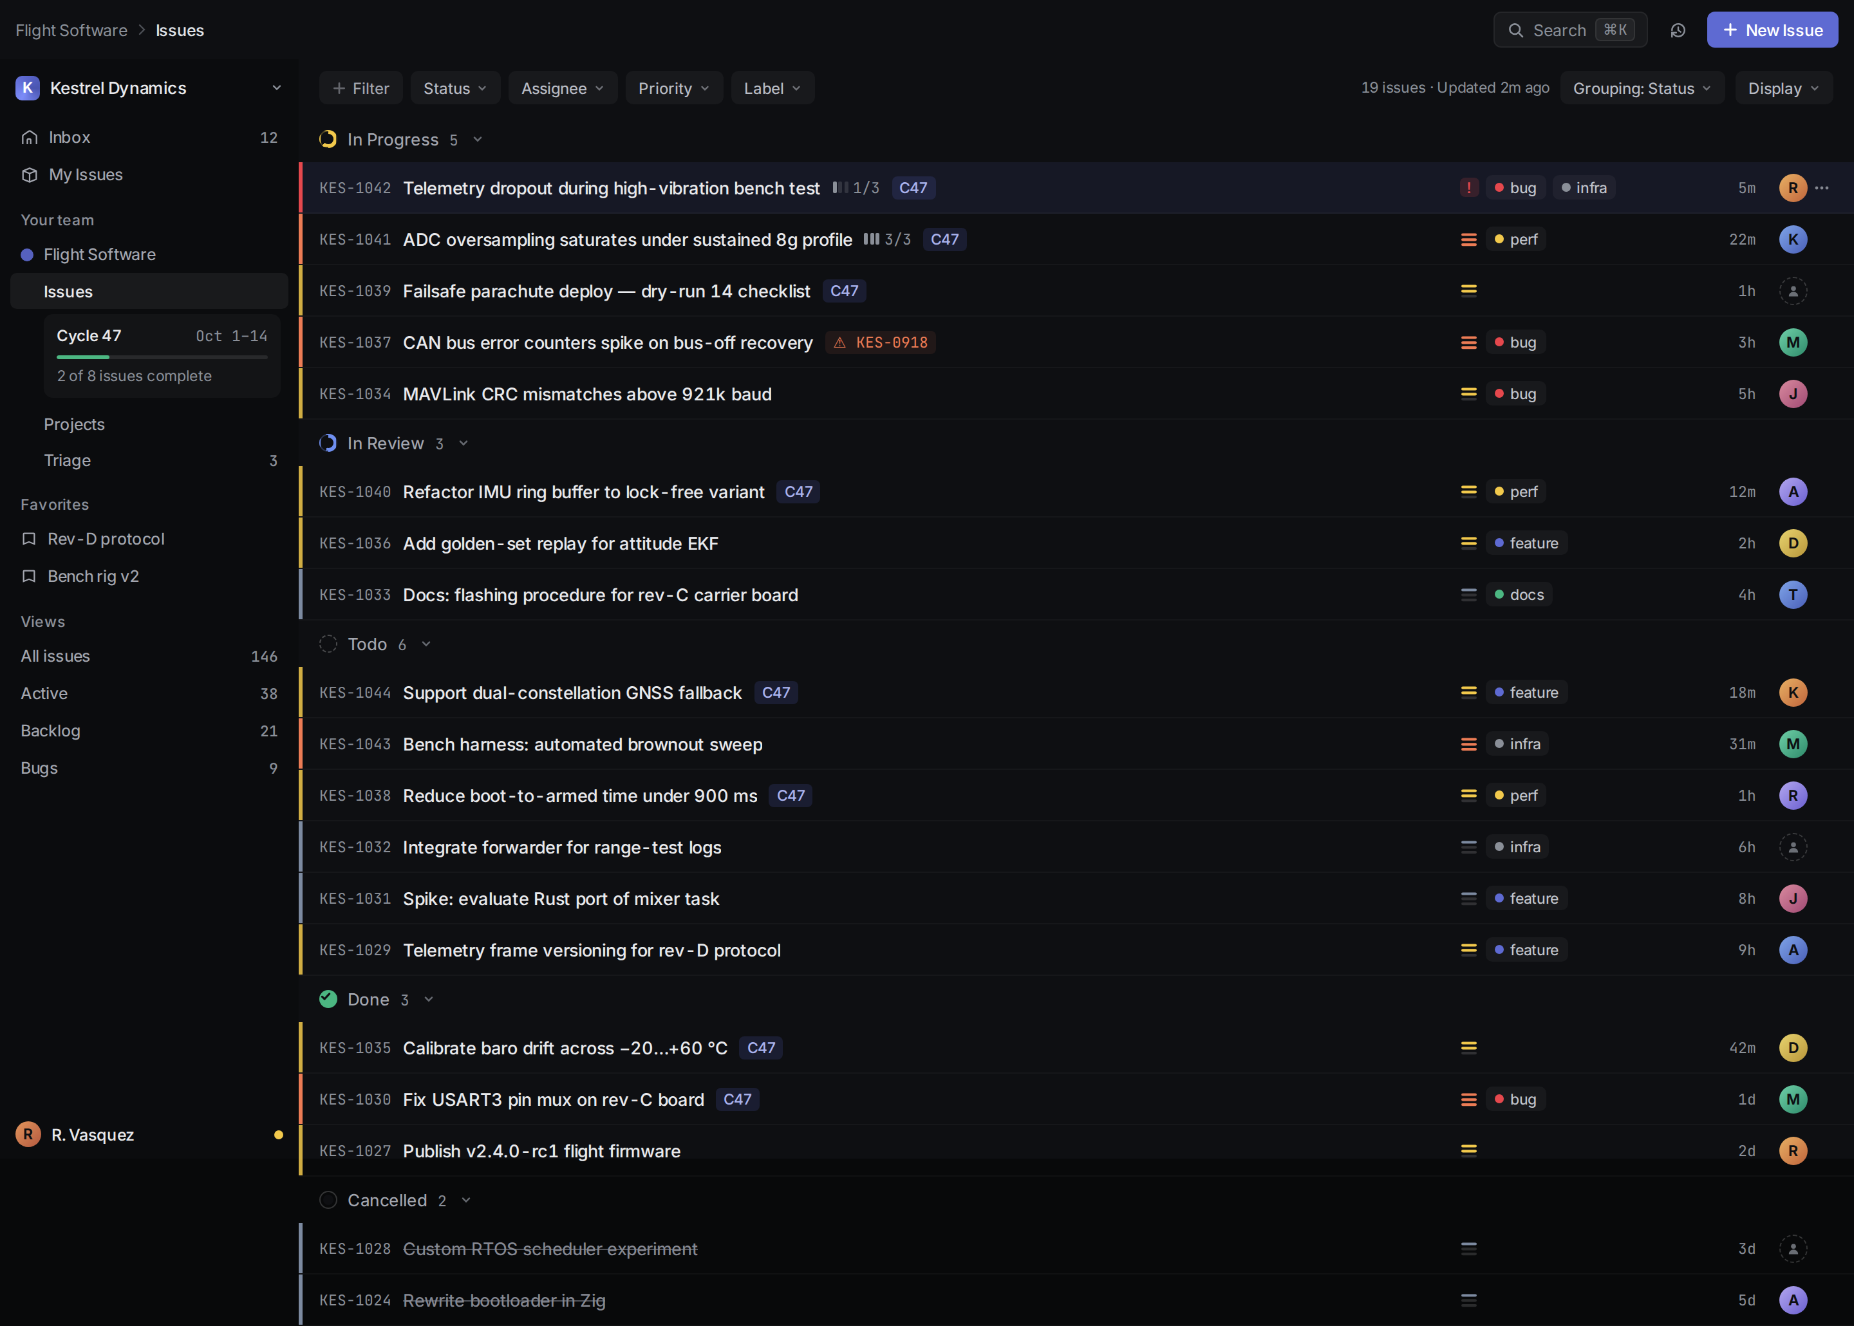Open the notifications activity icon beside Search
1854x1326 pixels.
[1678, 30]
